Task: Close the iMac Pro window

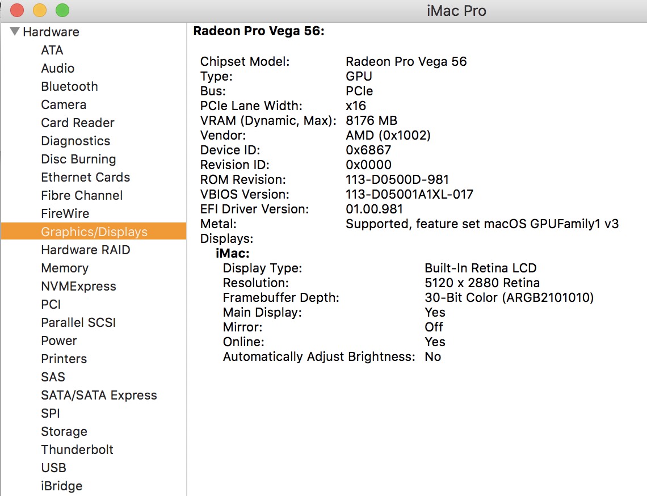Action: (x=17, y=10)
